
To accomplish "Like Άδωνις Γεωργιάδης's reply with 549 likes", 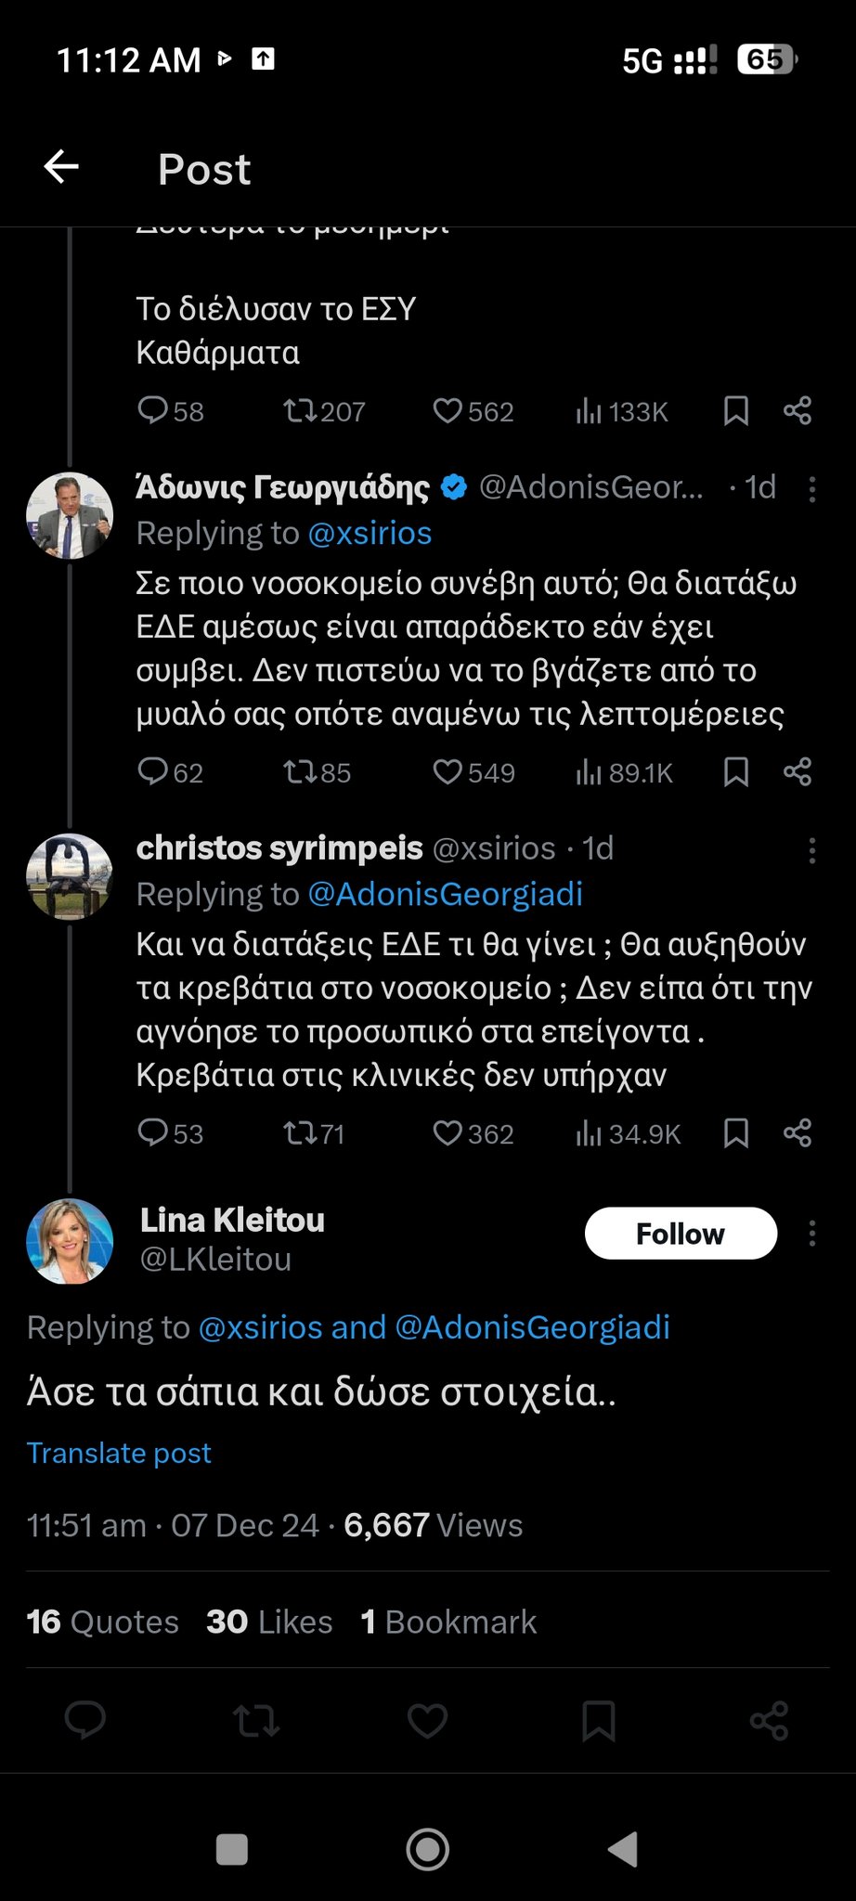I will tap(448, 772).
